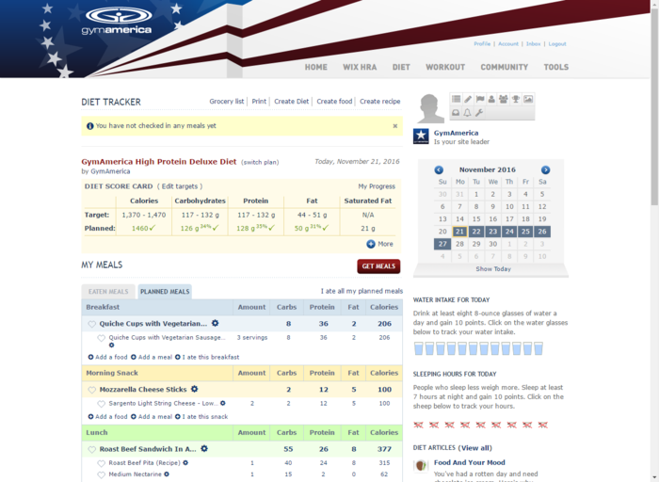Click the trophy icon in profile toolbar
The image size is (659, 482).
516,99
